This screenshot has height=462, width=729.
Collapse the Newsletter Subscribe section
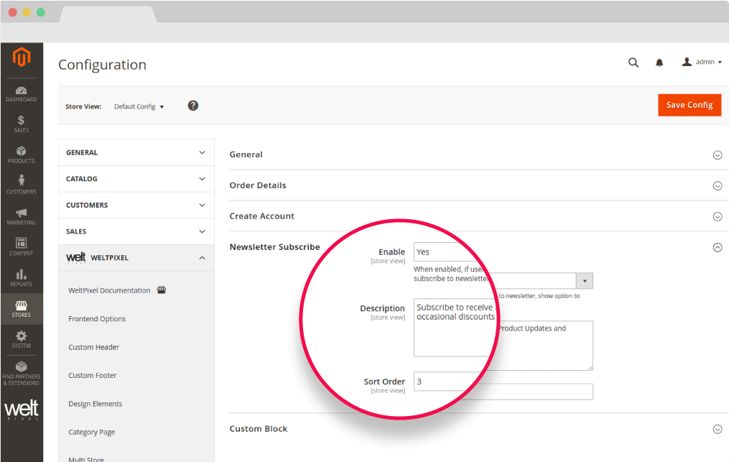pos(717,247)
